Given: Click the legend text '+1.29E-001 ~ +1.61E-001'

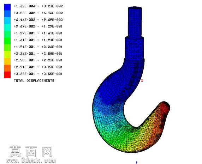Looking at the screenshot, I should (38, 33).
